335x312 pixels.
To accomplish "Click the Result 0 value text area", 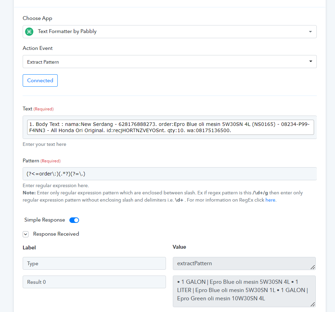I will 244,291.
